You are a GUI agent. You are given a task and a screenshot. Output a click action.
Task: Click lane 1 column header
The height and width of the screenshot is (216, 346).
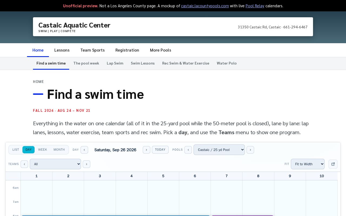[36, 176]
